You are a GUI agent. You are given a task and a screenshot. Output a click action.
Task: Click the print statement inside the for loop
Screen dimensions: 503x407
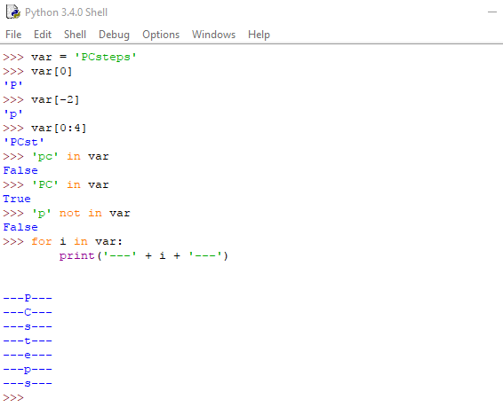click(144, 255)
